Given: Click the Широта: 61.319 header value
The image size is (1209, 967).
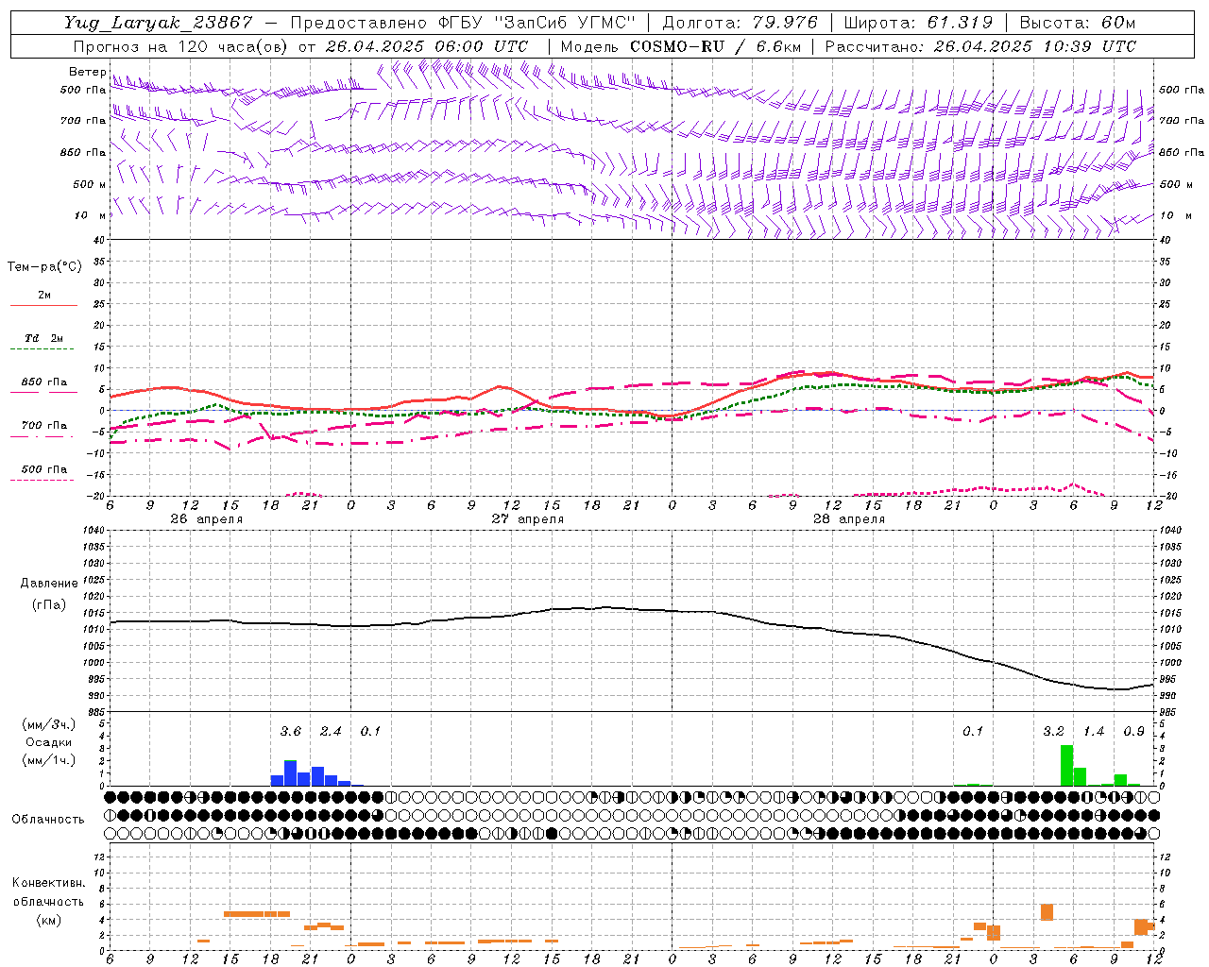Looking at the screenshot, I should [917, 23].
